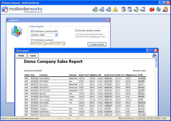This screenshot has height=121, width=171.
Task: Click the Payment column header
Action: [x=73, y=75]
